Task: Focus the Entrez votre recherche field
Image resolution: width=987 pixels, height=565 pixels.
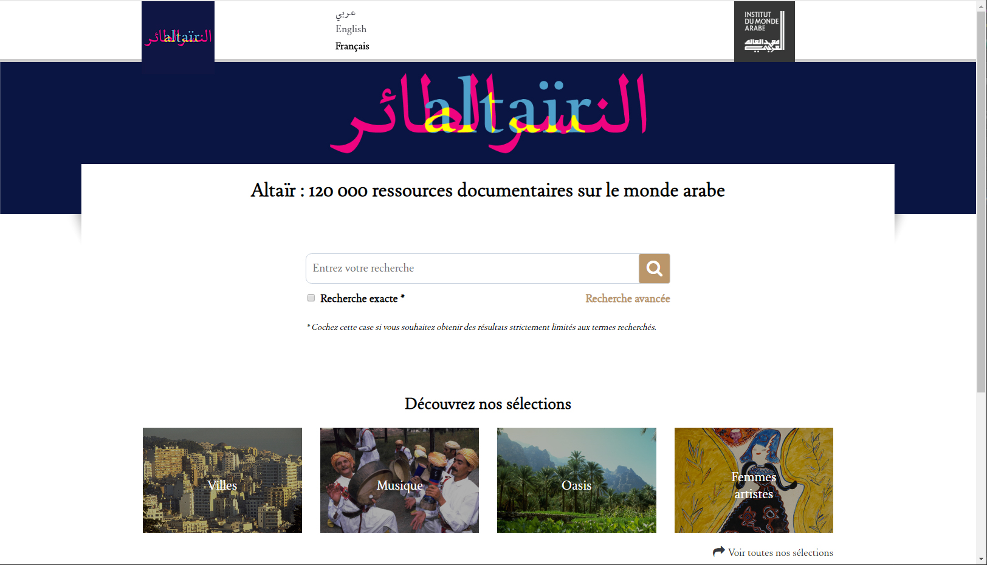Action: (x=472, y=269)
